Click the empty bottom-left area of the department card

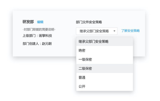[x=44, y=51]
